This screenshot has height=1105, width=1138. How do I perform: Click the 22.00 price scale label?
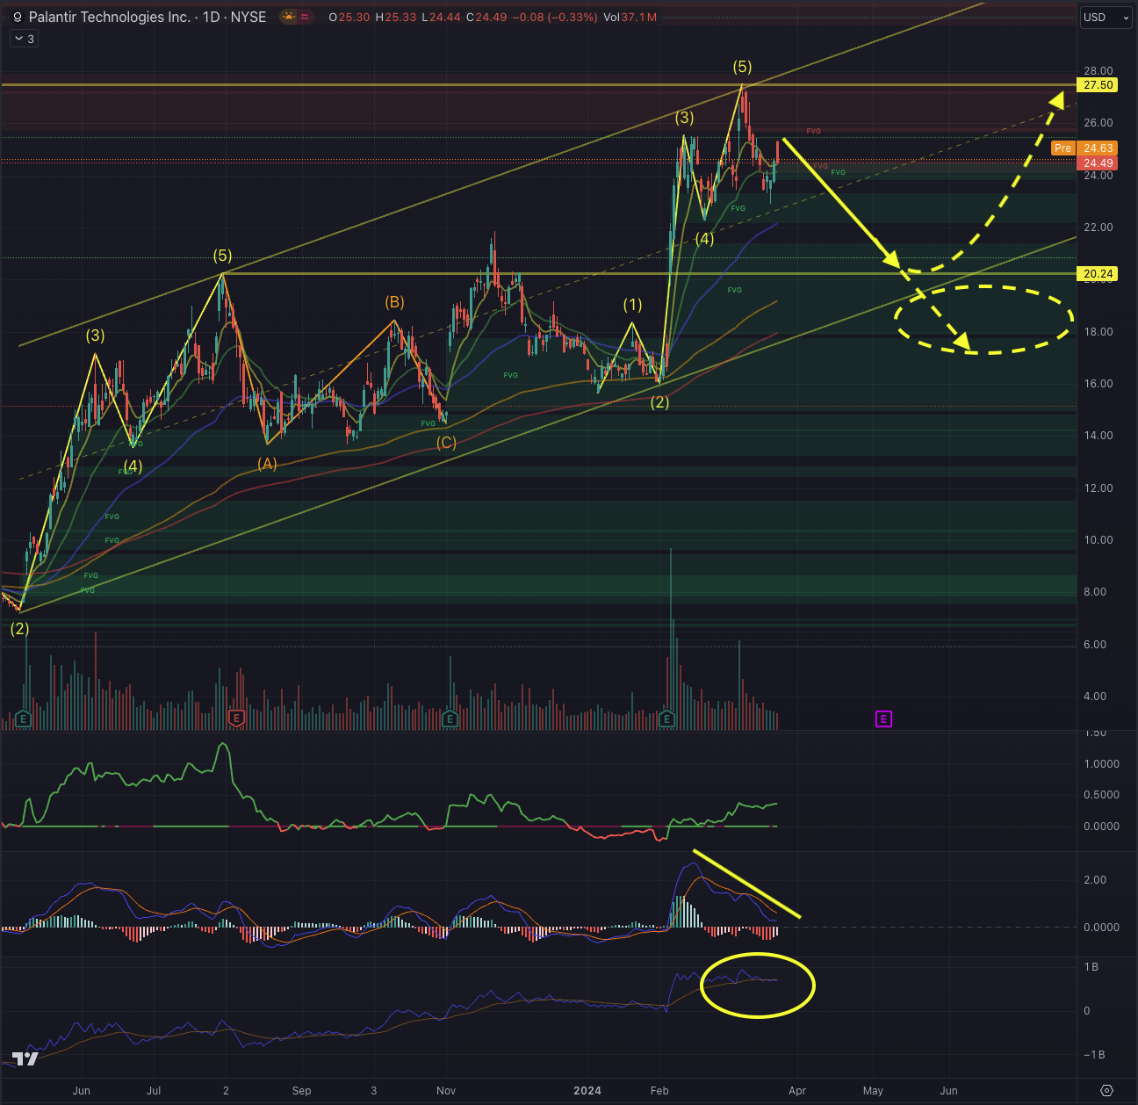[1098, 227]
